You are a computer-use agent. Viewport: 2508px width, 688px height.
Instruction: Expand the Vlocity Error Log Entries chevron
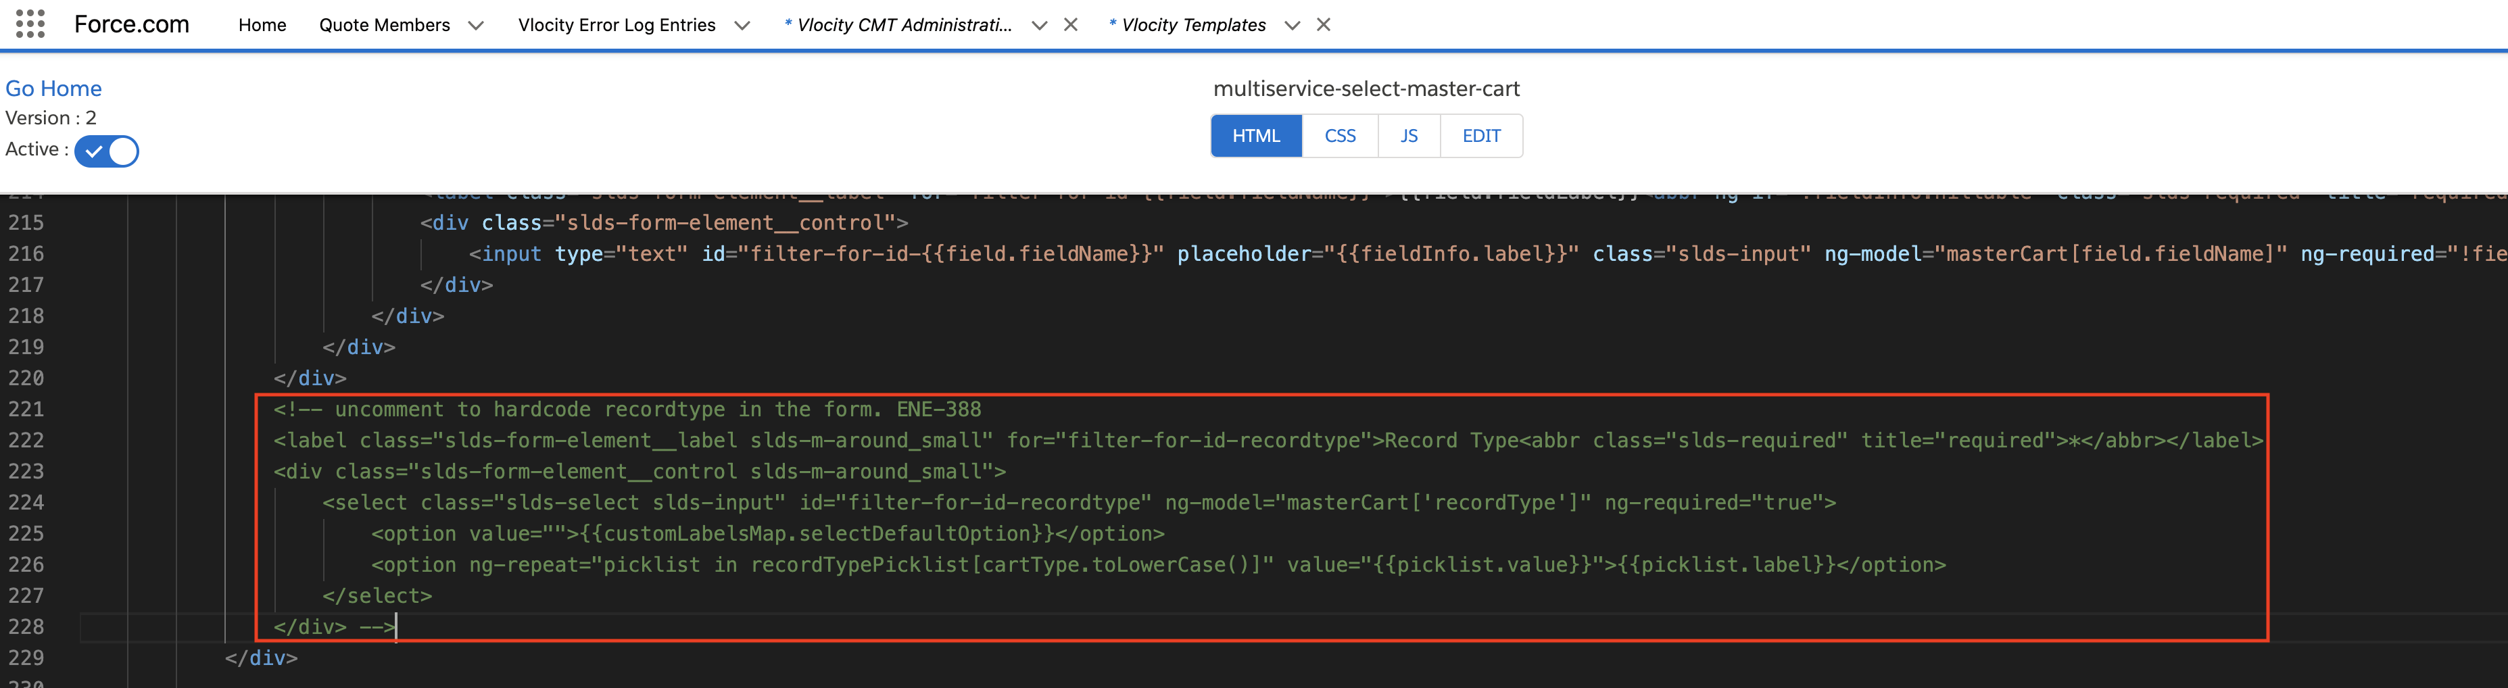(742, 25)
